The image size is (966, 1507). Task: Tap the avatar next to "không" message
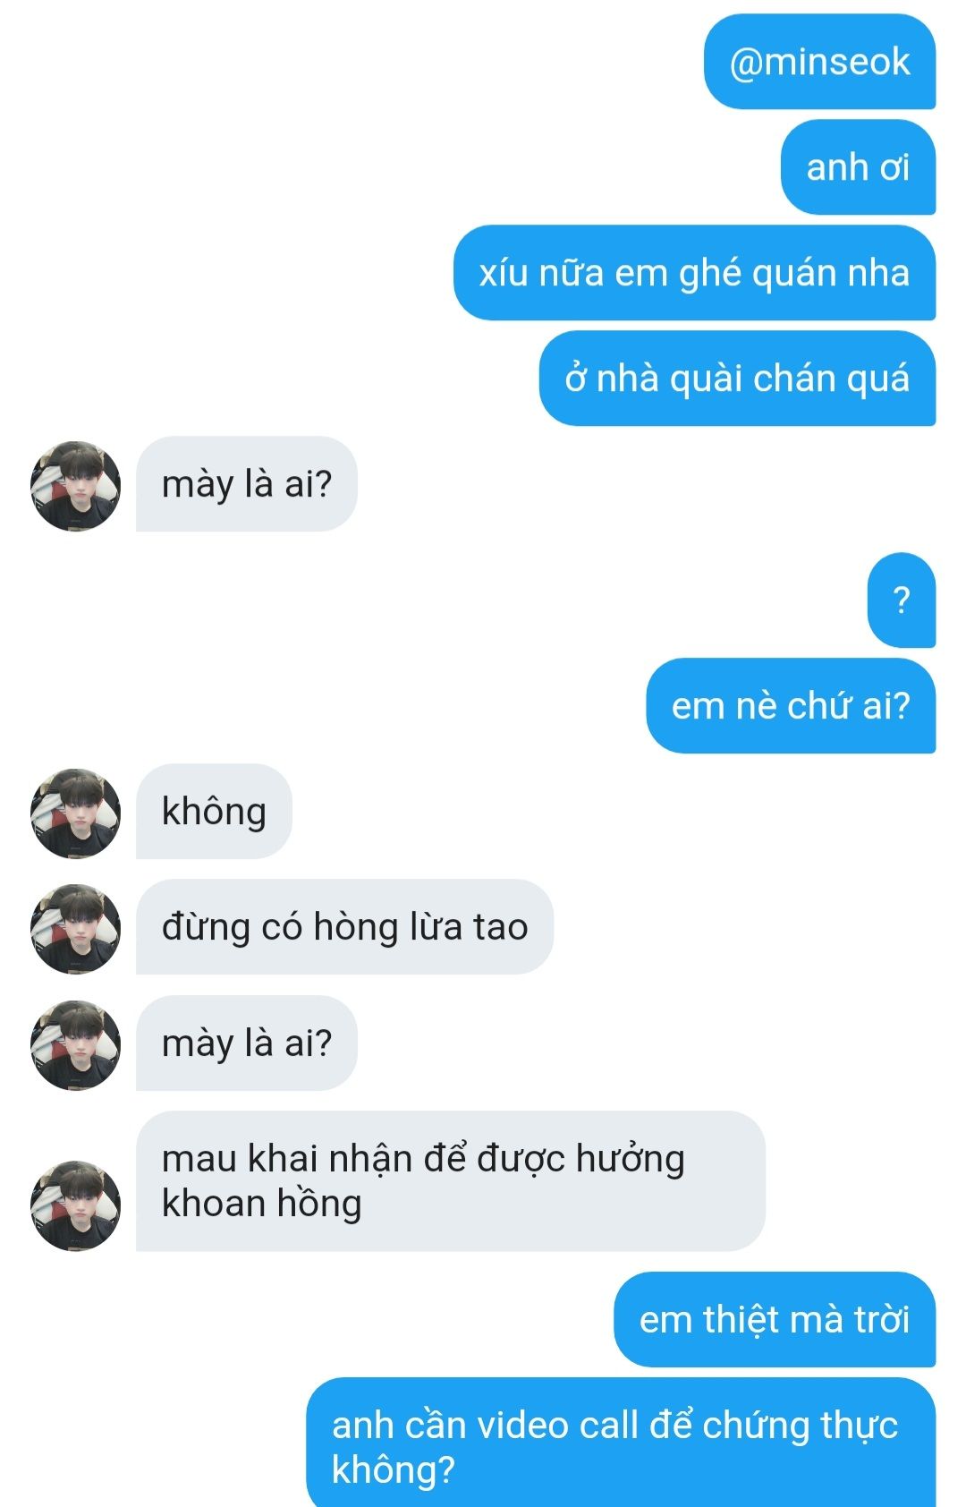[75, 813]
